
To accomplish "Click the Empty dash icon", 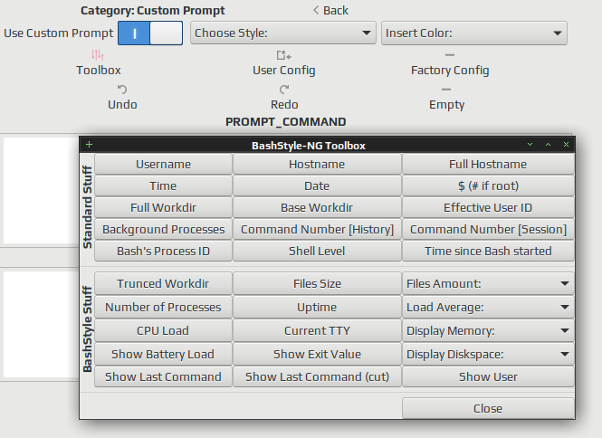I will [446, 90].
